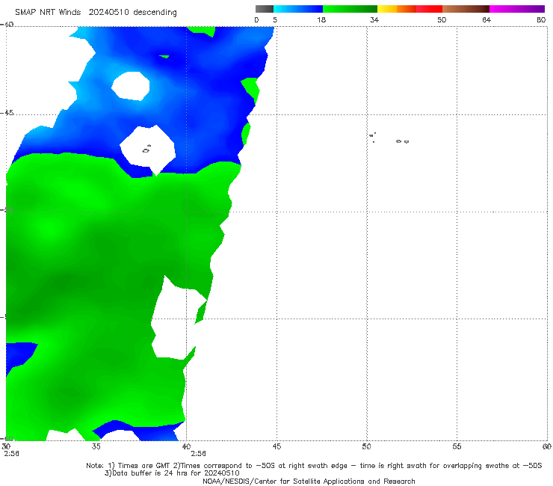The image size is (553, 486).
Task: Click the title text 'SMAP NRT Winds'
Action: (x=48, y=12)
